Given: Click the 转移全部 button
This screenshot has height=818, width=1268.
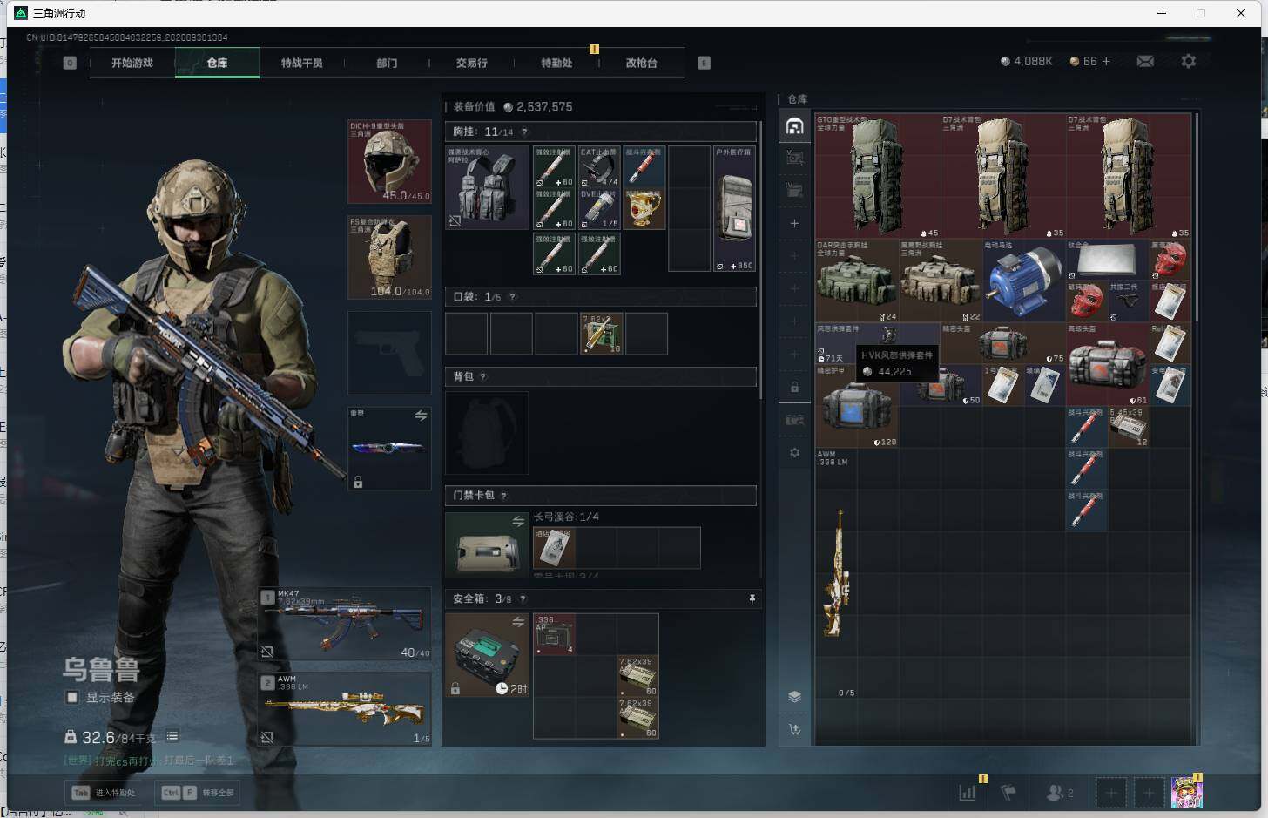Looking at the screenshot, I should [197, 793].
